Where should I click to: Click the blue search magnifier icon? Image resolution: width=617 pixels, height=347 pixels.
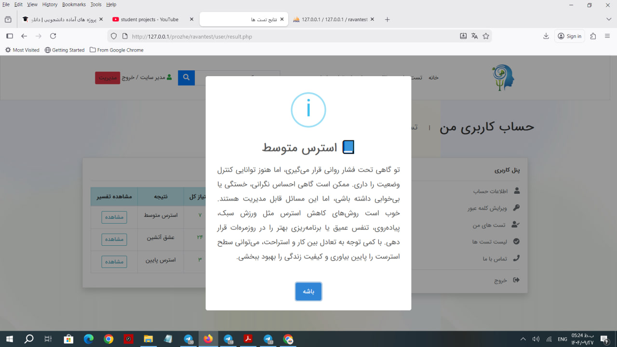coord(186,78)
